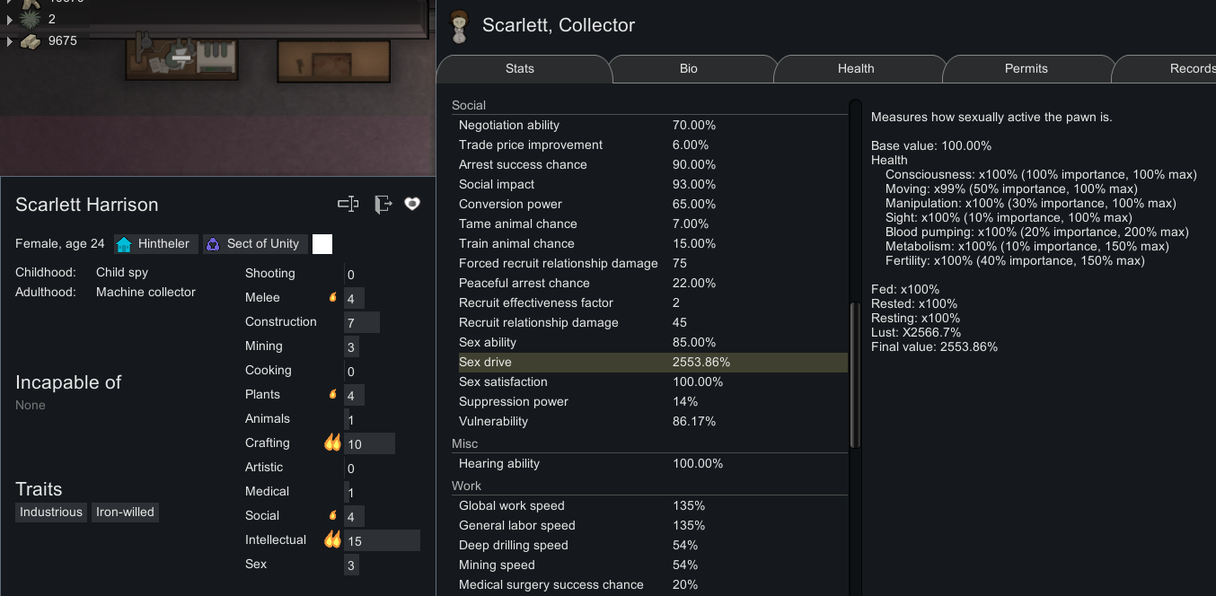The image size is (1216, 596).
Task: Expand the resource row showing 9675
Action: 10,41
